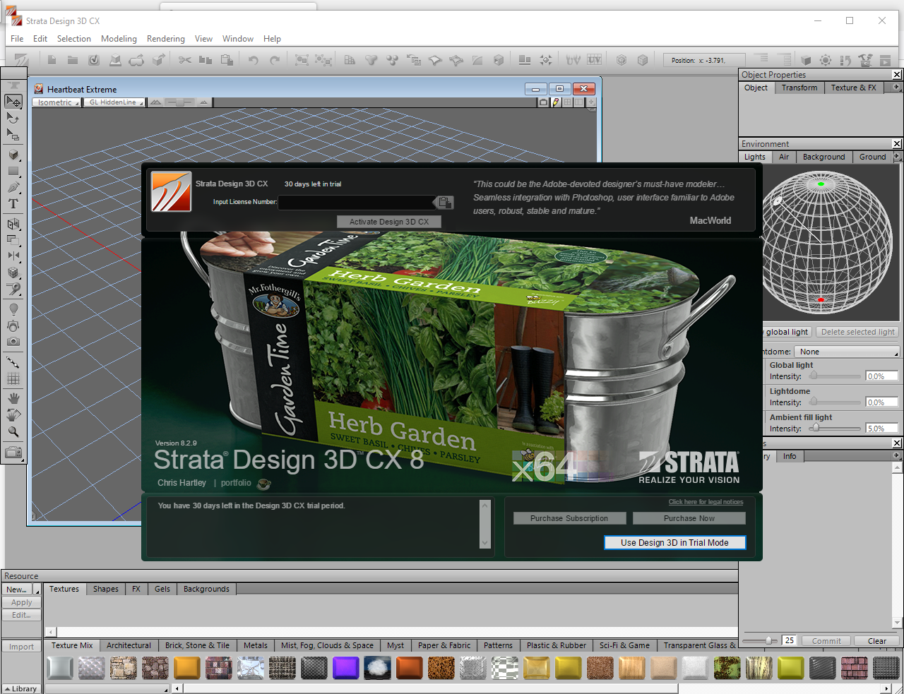The width and height of the screenshot is (904, 694).
Task: Click the Purchase Subscription button
Action: tap(569, 518)
